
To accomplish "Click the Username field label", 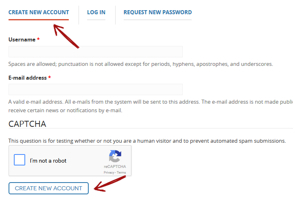I will [22, 39].
